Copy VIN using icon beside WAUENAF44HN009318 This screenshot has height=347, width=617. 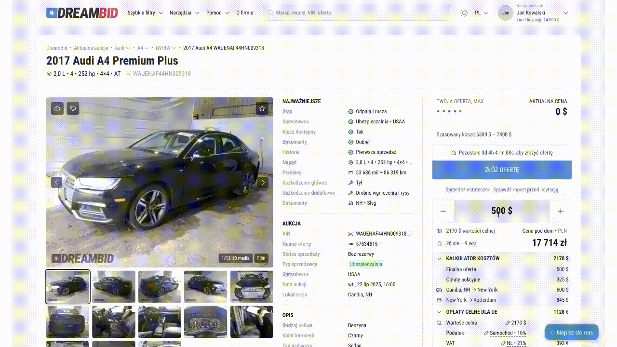click(x=410, y=234)
